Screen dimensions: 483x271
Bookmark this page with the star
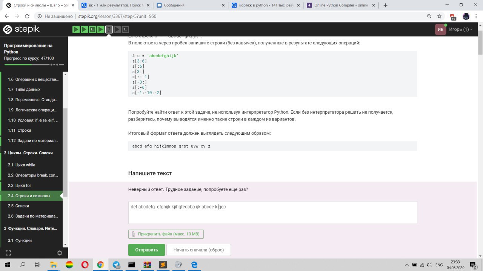439,16
